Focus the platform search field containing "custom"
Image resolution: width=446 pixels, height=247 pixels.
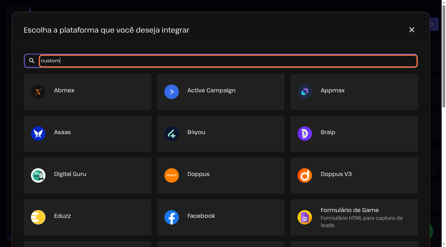[228, 61]
